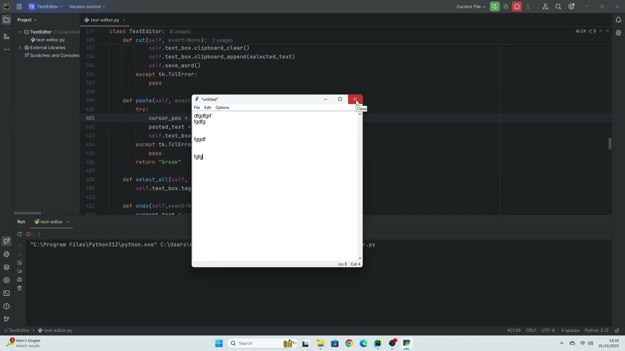Open the Problems tool window icon
The height and width of the screenshot is (351, 625).
click(x=6, y=306)
